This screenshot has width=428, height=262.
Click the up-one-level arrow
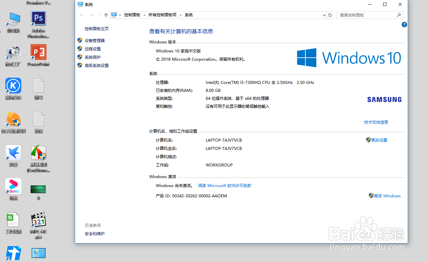click(106, 15)
